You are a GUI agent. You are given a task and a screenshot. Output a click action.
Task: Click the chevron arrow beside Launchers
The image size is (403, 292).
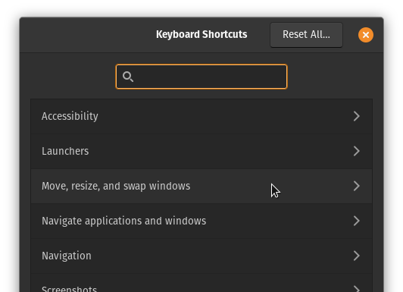pyautogui.click(x=356, y=151)
